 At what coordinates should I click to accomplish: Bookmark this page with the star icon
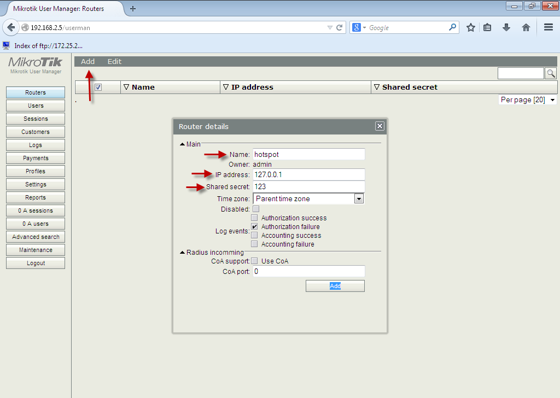[471, 27]
